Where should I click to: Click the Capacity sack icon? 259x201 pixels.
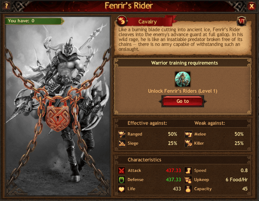[x=188, y=189]
